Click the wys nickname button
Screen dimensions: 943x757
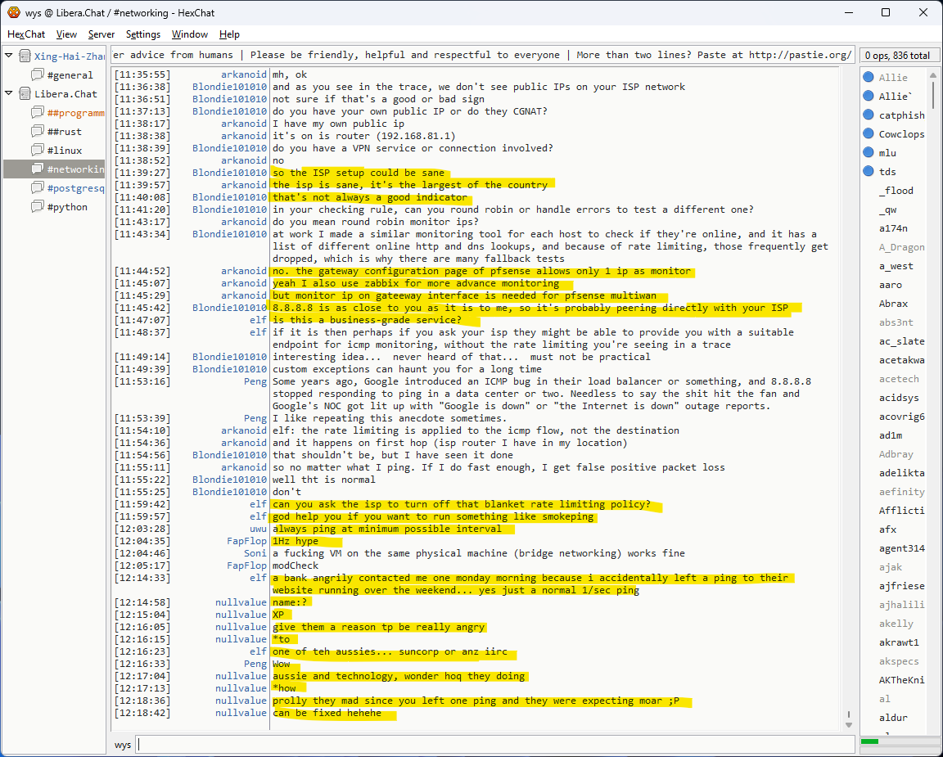tap(123, 745)
